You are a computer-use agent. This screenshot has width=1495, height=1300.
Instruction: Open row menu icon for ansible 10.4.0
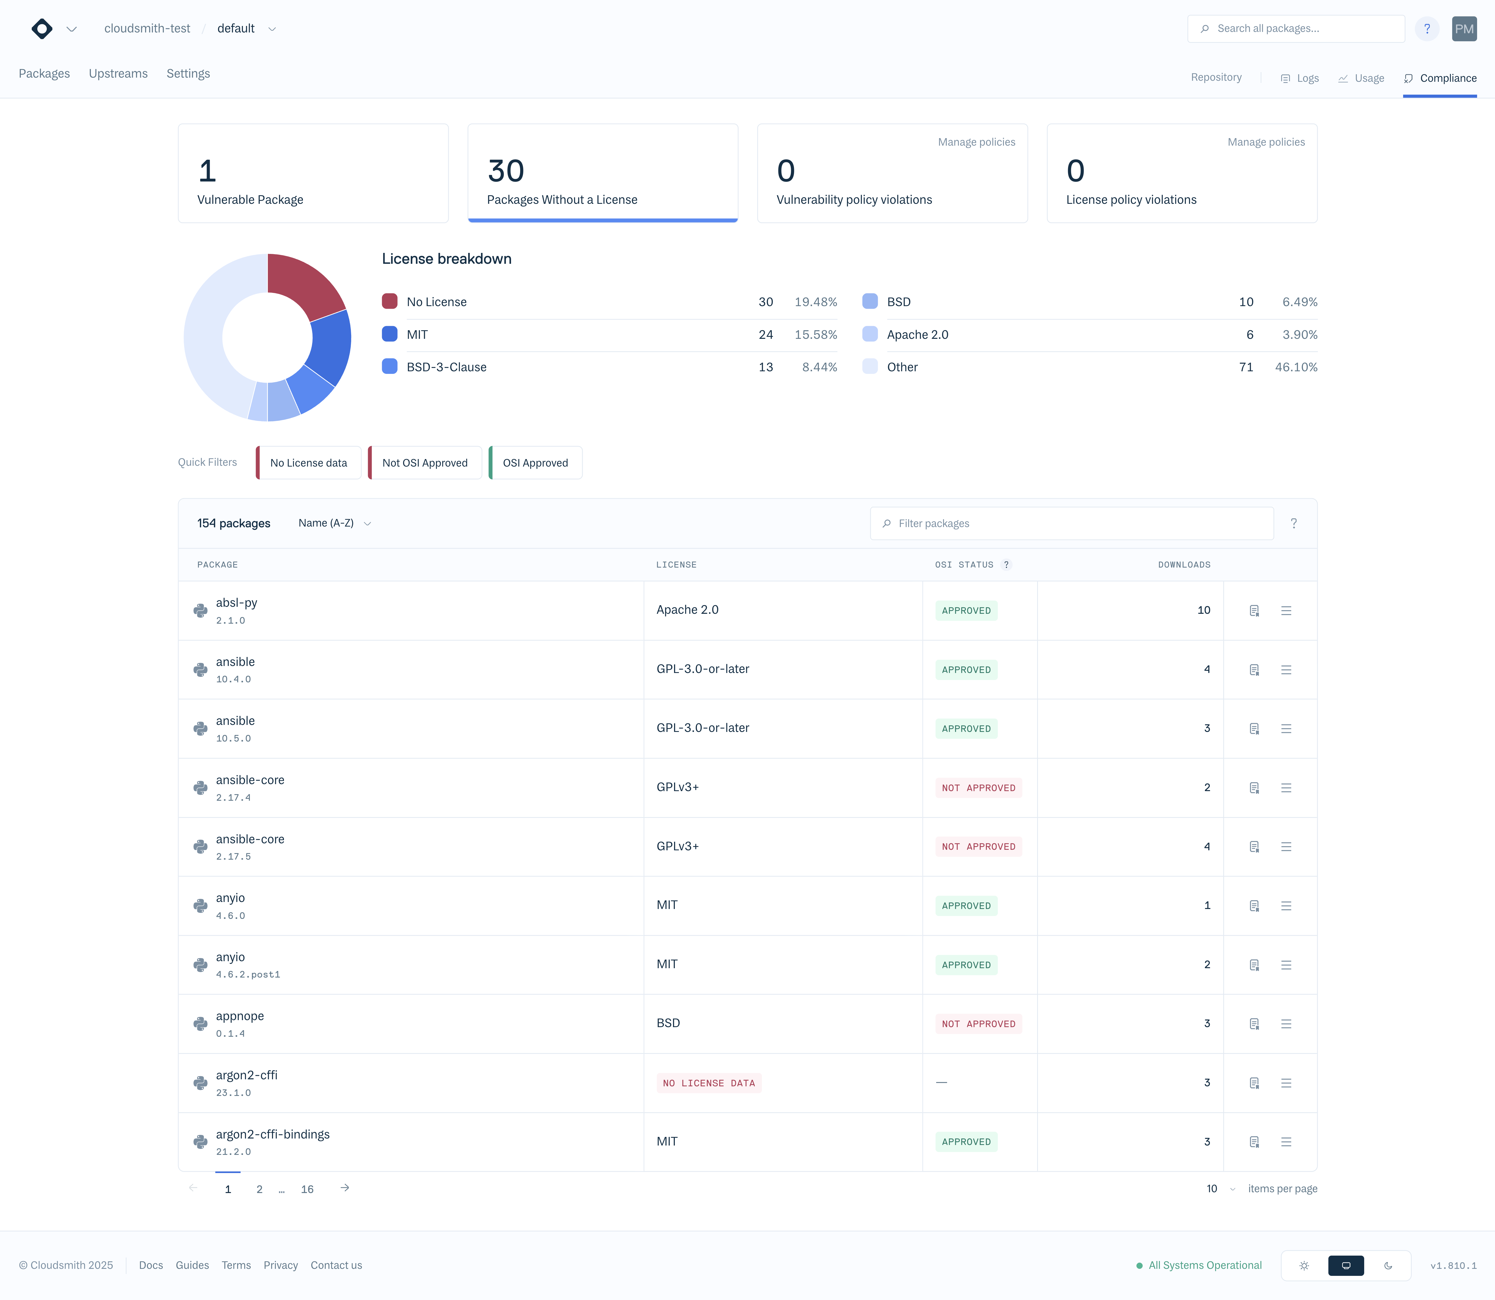pos(1286,670)
